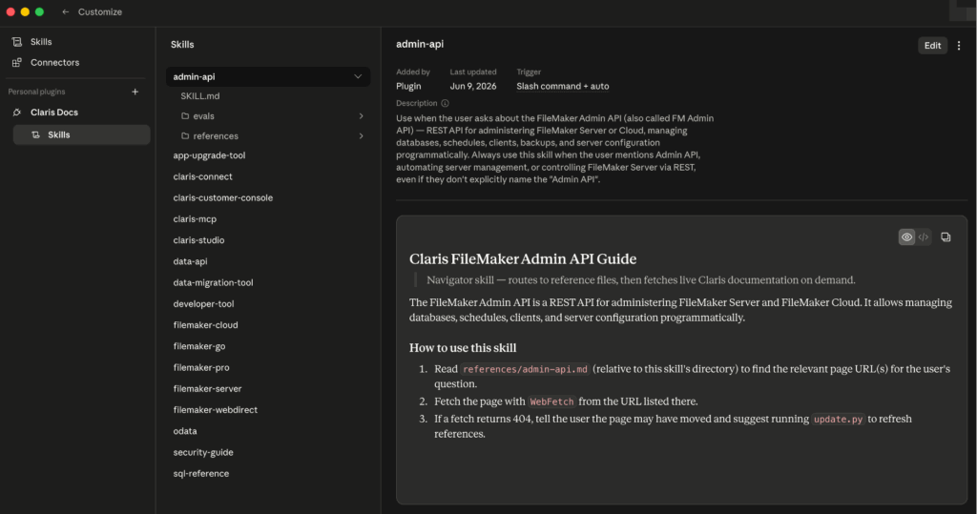Screen dimensions: 977x514
Task: Click the Skills sub-item icon under Claris Docs
Action: click(35, 134)
